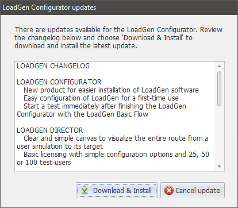Click the changelog scrollbar down arrow
238x208 pixels.
click(x=220, y=167)
